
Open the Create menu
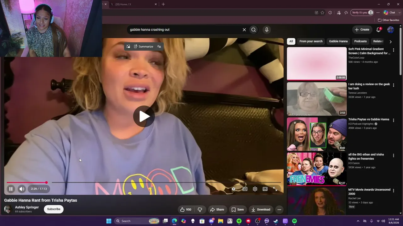[x=362, y=30]
